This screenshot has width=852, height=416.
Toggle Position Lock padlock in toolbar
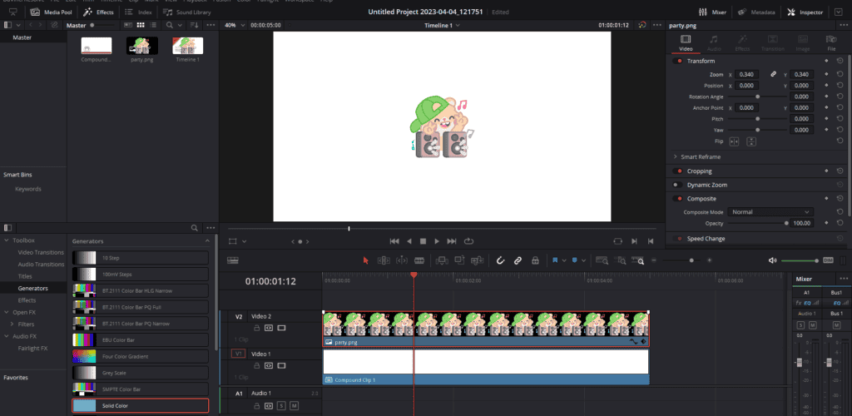pyautogui.click(x=535, y=260)
